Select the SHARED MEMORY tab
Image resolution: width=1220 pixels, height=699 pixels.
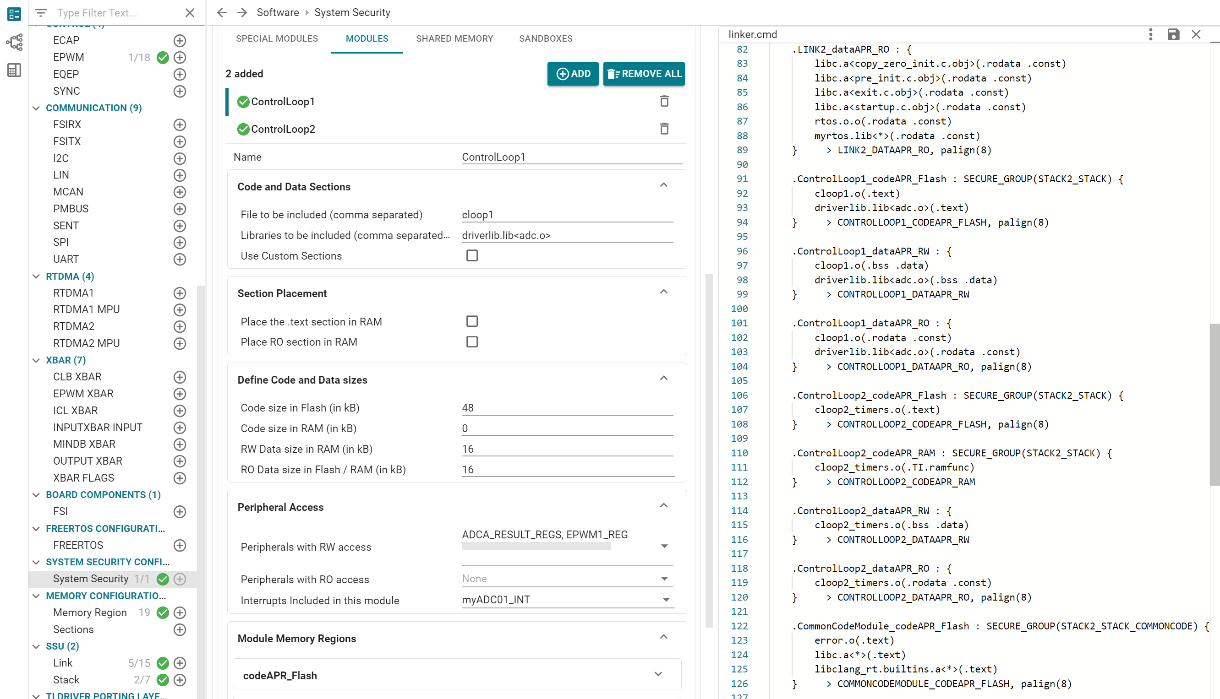[454, 38]
